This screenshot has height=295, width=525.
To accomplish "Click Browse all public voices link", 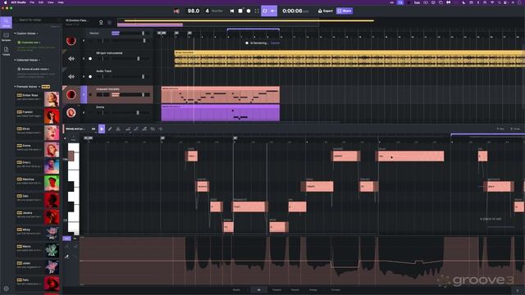I will coord(34,69).
